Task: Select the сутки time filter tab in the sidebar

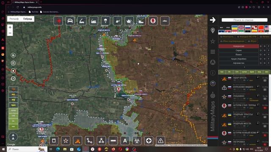Action: pos(244,72)
